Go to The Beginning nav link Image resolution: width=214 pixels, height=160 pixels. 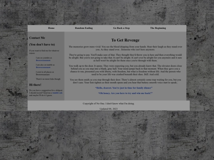click(158, 28)
